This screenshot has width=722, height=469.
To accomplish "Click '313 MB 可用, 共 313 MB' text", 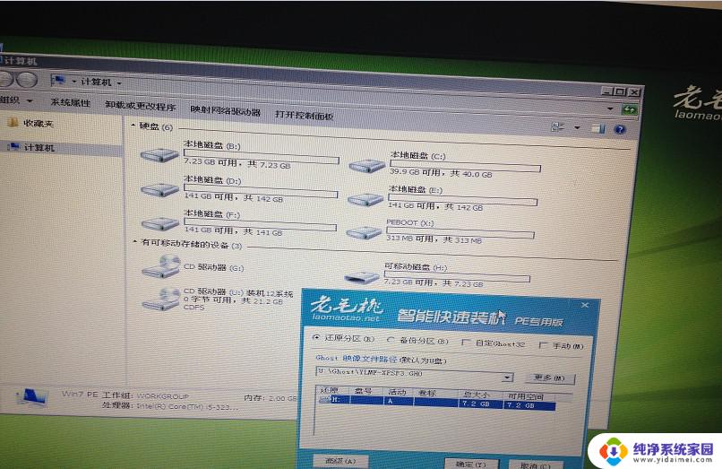I will pos(434,239).
